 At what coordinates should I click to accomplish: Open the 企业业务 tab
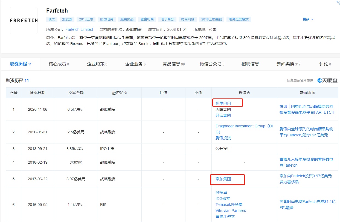(135, 64)
